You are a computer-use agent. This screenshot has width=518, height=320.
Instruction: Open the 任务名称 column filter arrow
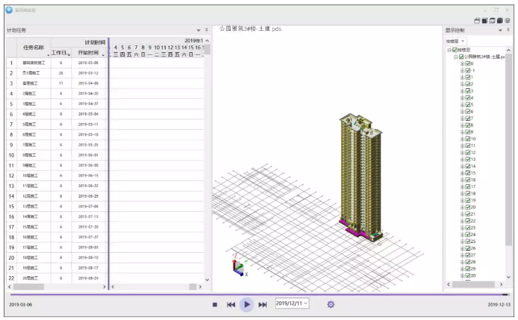[48, 55]
